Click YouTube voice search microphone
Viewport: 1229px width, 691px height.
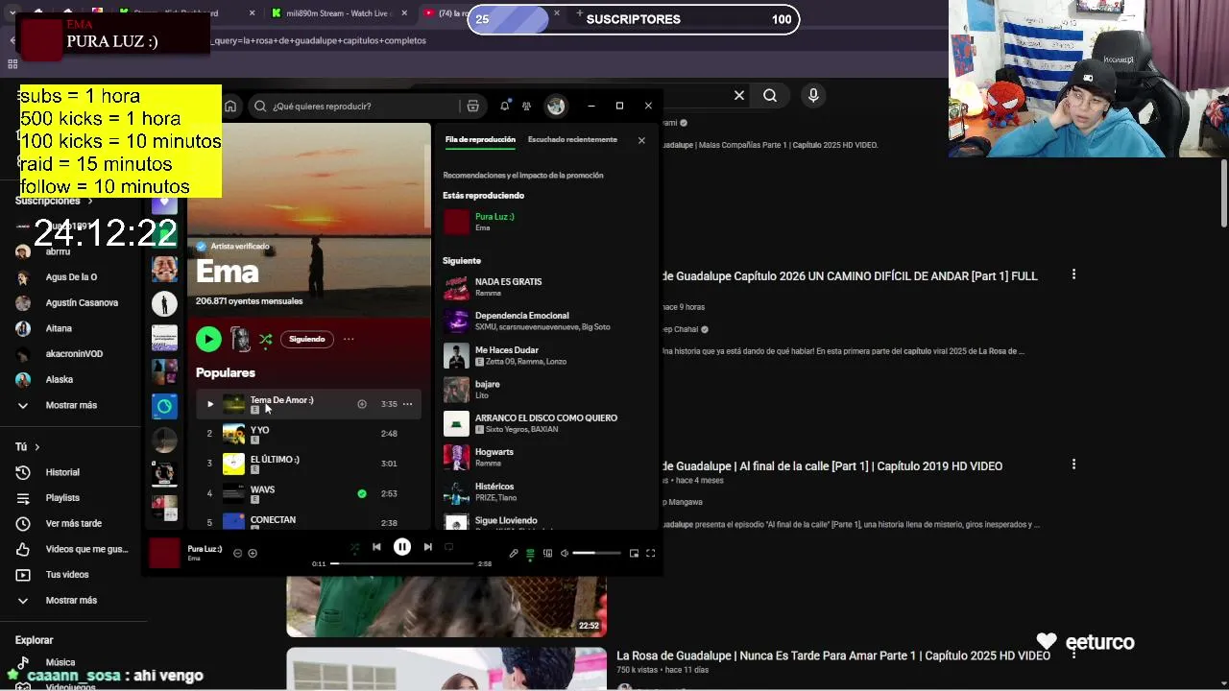[813, 95]
